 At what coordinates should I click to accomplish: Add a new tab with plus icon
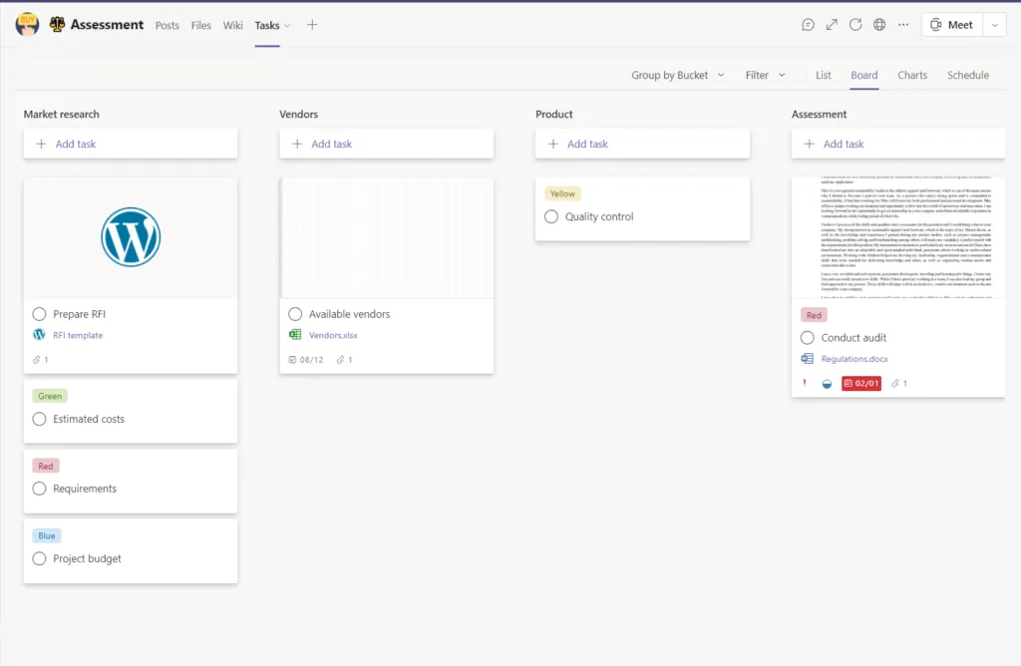click(312, 25)
